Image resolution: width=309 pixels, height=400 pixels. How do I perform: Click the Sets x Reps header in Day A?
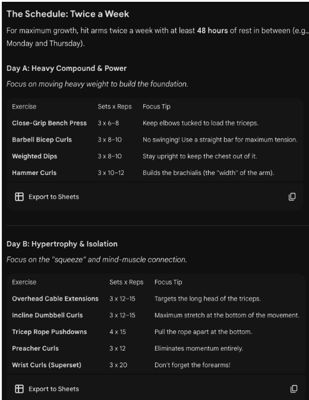click(x=115, y=107)
